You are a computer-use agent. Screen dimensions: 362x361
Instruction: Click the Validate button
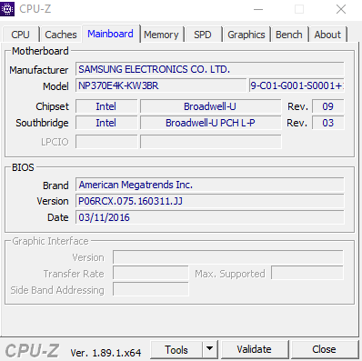[x=255, y=349]
